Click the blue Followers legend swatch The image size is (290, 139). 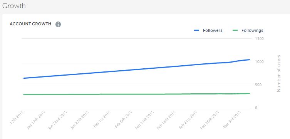pos(196,31)
